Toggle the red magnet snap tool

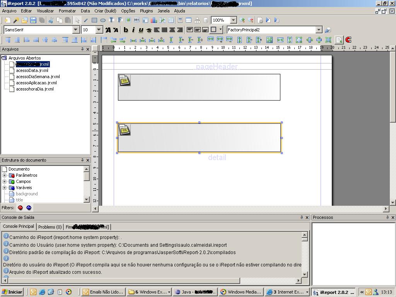click(x=348, y=40)
